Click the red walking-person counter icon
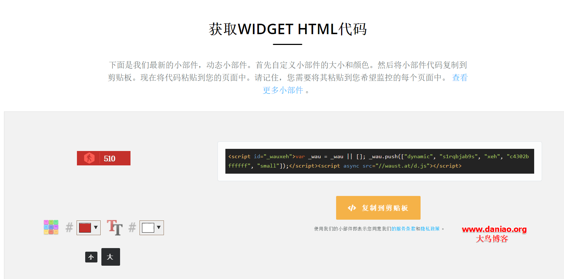The image size is (564, 279). [89, 158]
